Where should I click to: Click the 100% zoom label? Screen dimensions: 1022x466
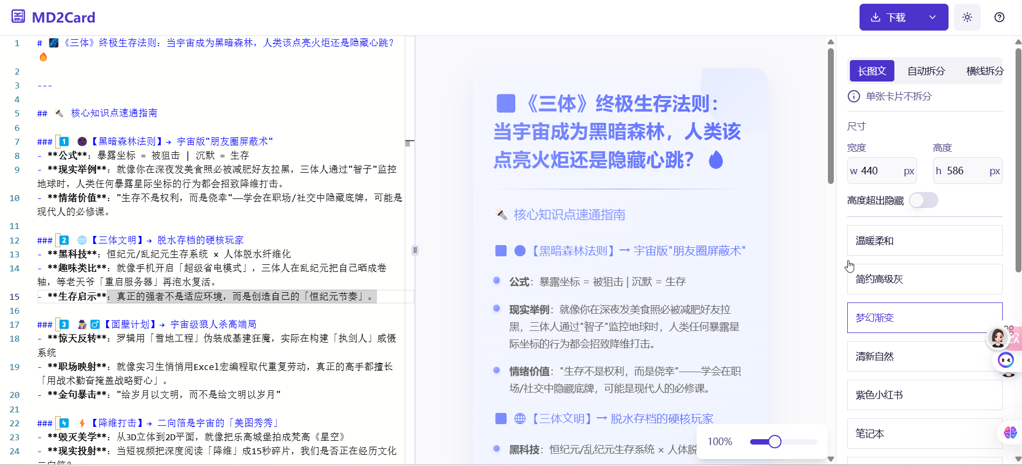click(720, 441)
